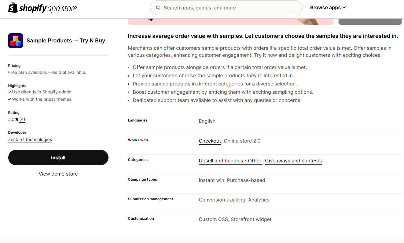Image resolution: width=404 pixels, height=243 pixels.
Task: Click the 'Customization' row label
Action: [141, 219]
